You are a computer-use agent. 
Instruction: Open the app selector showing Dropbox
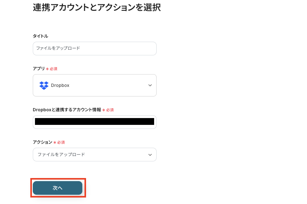tap(95, 85)
